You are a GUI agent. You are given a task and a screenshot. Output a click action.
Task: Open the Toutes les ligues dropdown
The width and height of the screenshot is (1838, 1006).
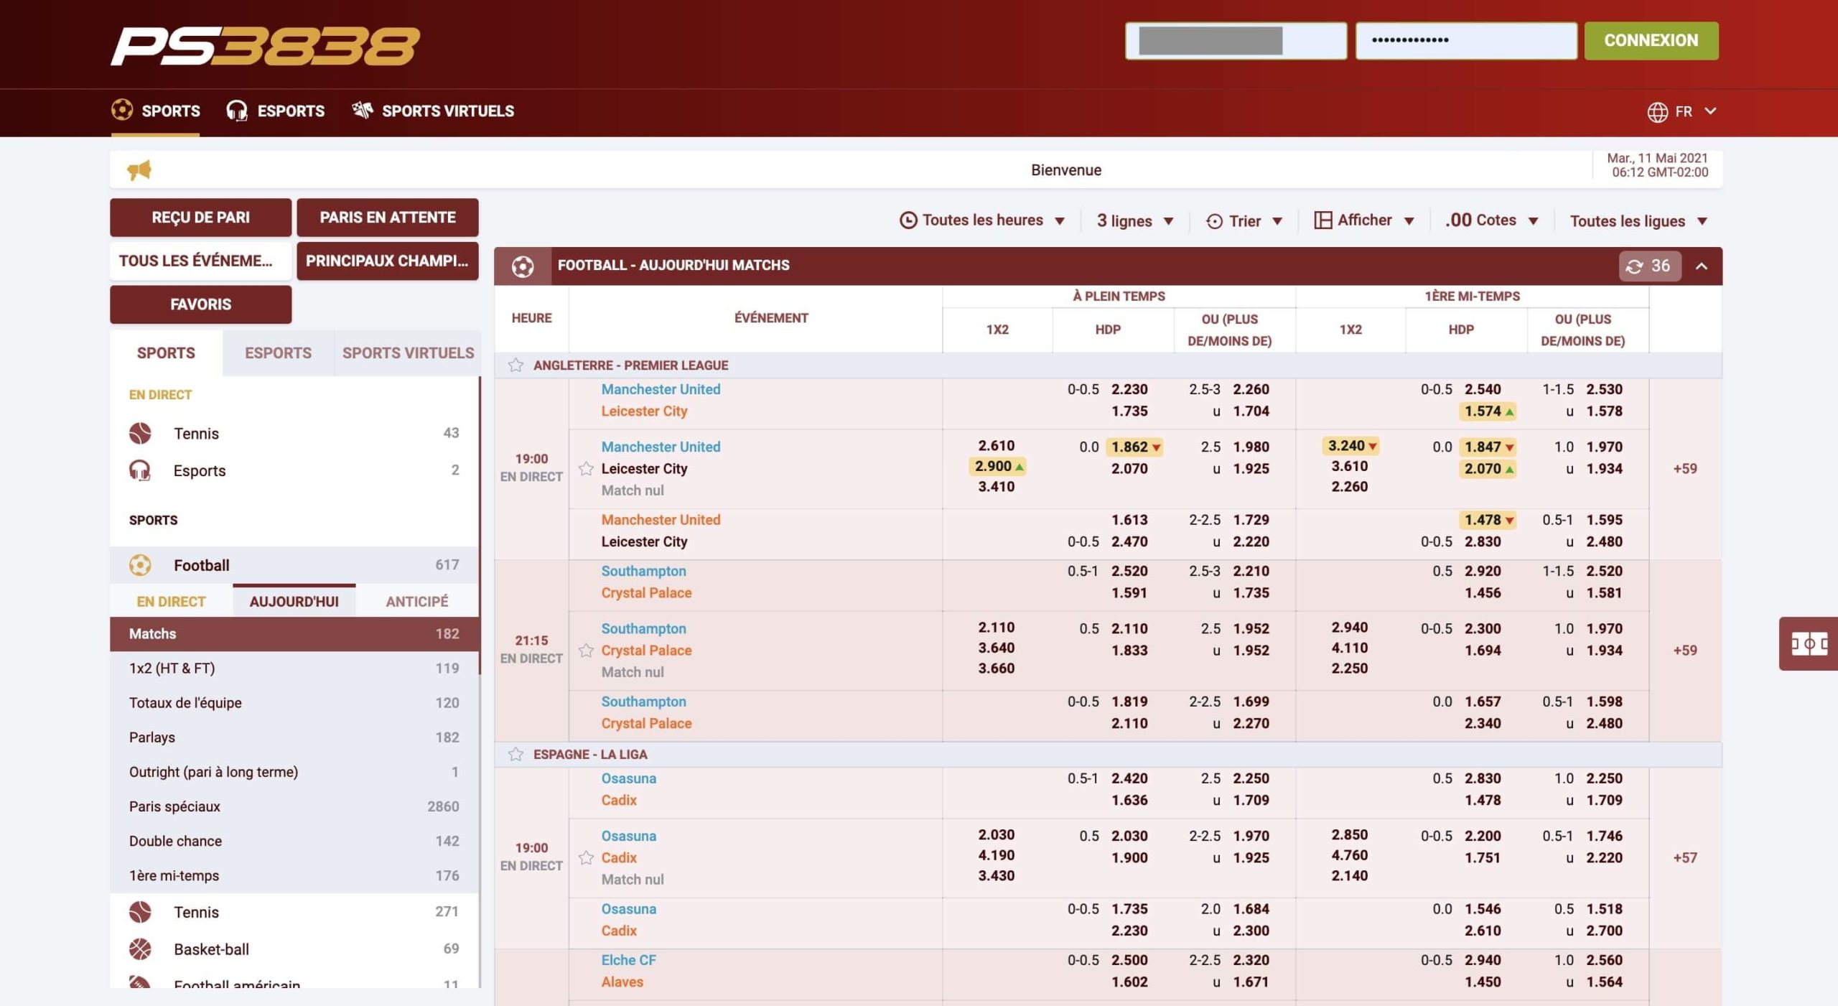click(x=1638, y=220)
